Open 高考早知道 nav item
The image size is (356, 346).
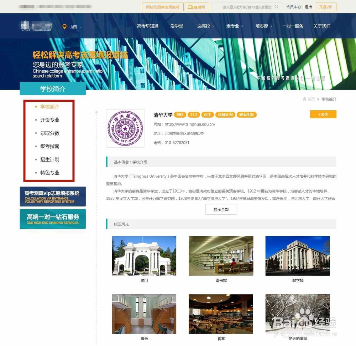[148, 26]
